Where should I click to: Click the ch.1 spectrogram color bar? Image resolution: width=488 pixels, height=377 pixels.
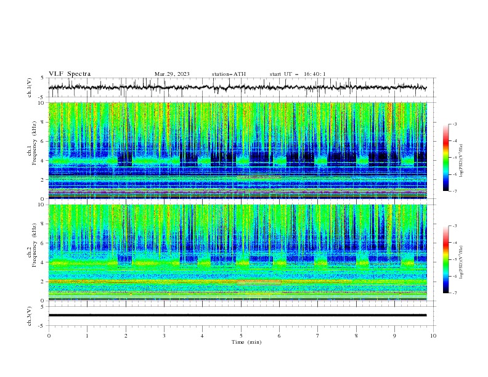(x=445, y=158)
